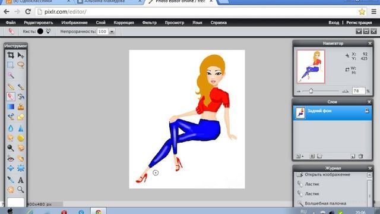Toggle the lock on Задний фон layer
Viewport: 380px width, 214px height.
[367, 111]
